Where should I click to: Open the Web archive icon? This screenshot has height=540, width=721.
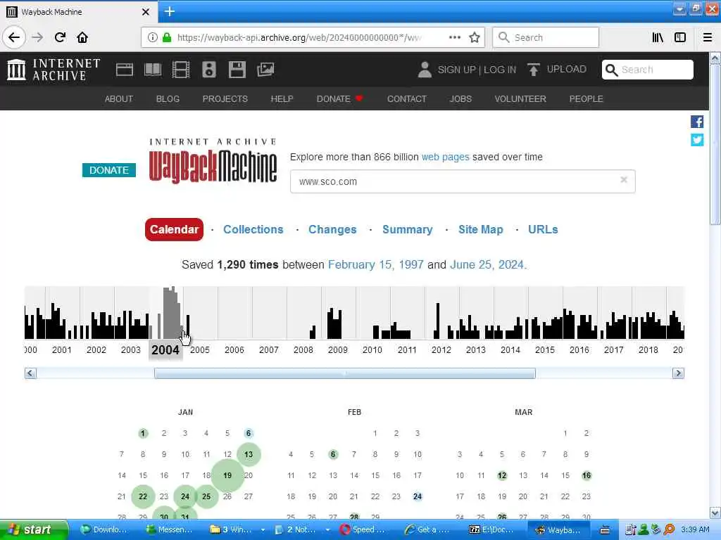pos(124,70)
